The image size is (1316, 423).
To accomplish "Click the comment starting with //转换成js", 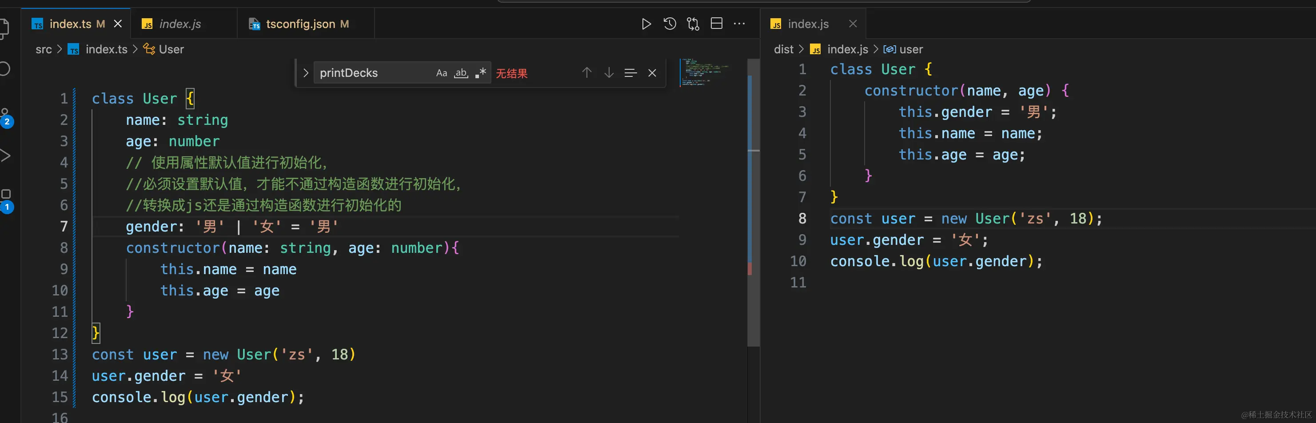I will click(x=263, y=205).
